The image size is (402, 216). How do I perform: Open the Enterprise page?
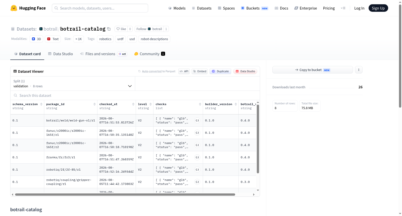click(306, 8)
